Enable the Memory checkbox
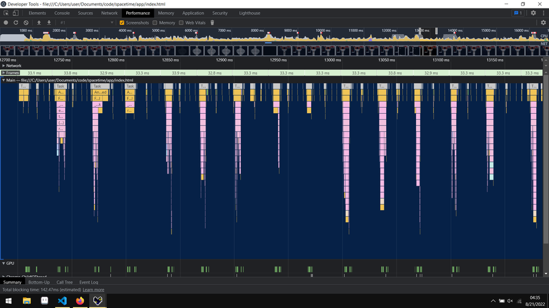This screenshot has height=308, width=549. coord(155,23)
